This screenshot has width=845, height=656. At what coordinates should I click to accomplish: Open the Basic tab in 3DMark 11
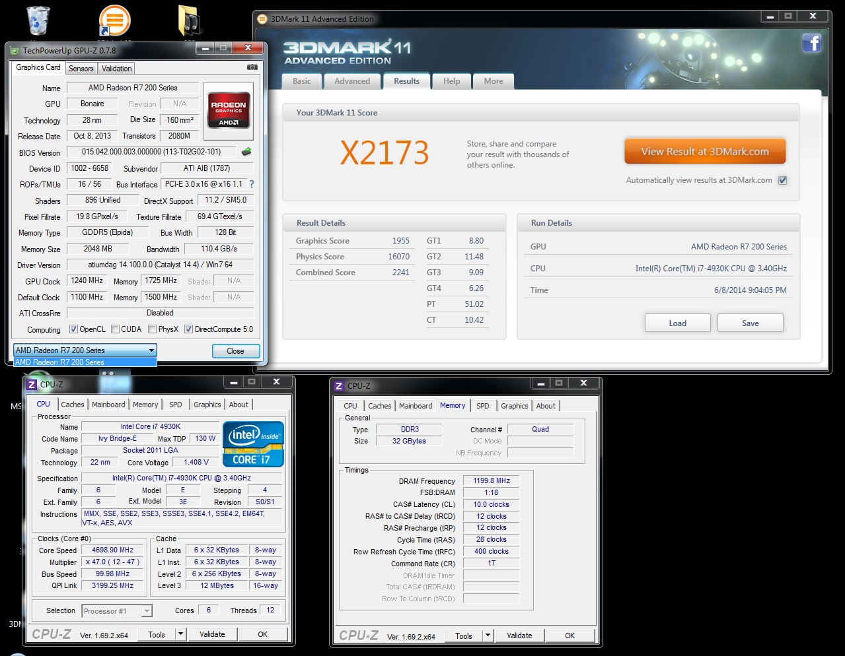pyautogui.click(x=302, y=81)
